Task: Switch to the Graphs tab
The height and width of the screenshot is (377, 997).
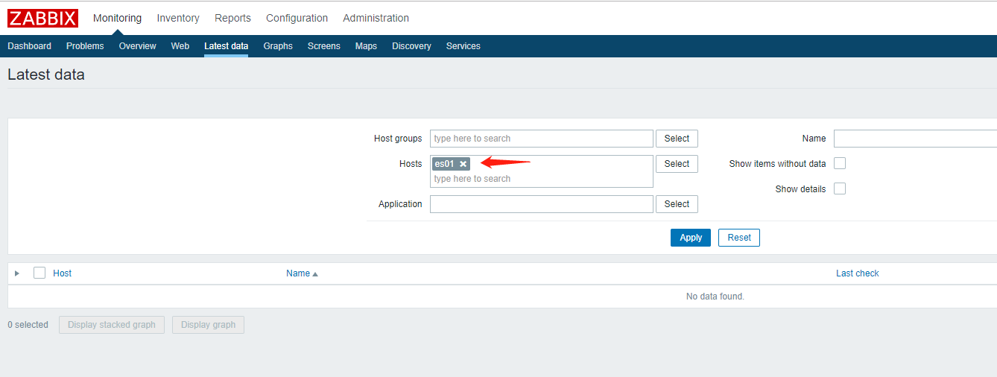Action: click(278, 46)
